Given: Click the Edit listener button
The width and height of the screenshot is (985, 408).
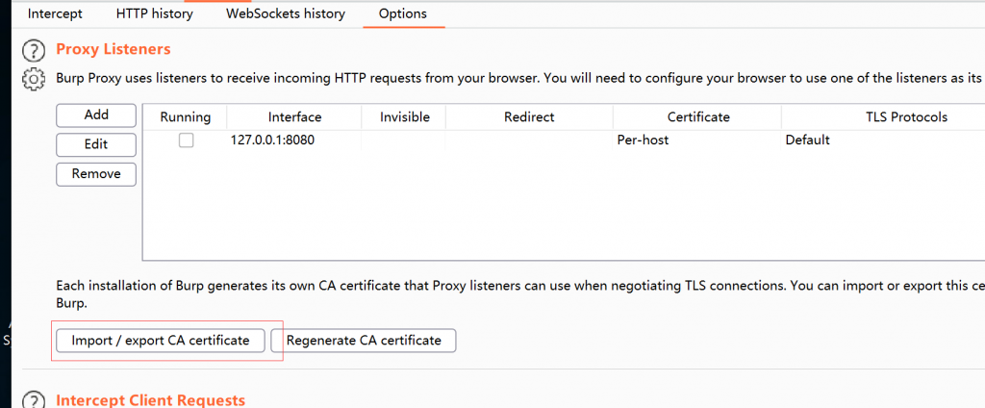Looking at the screenshot, I should (x=96, y=144).
